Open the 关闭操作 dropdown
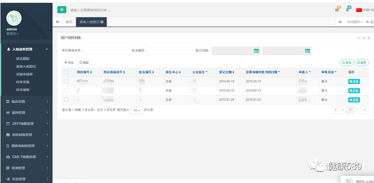Image resolution: width=374 pixels, height=183 pixels. [x=355, y=22]
